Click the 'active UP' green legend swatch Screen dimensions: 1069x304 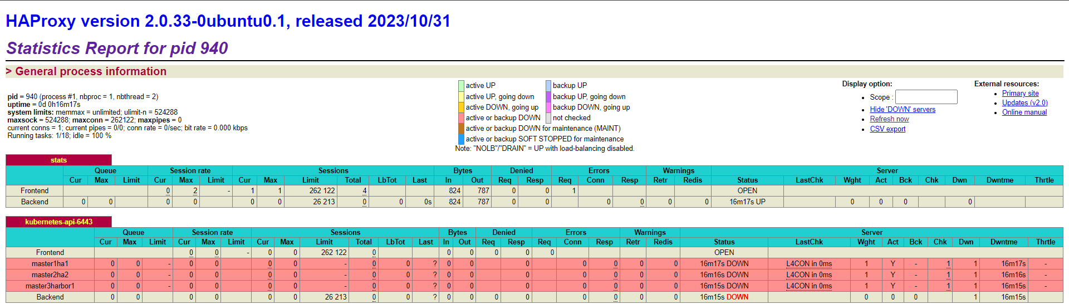coord(461,86)
